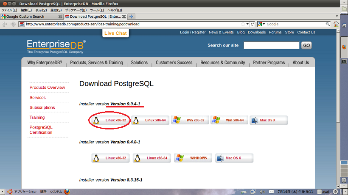Image resolution: width=348 pixels, height=195 pixels.
Task: Click the Search our site input field
Action: pos(272,45)
